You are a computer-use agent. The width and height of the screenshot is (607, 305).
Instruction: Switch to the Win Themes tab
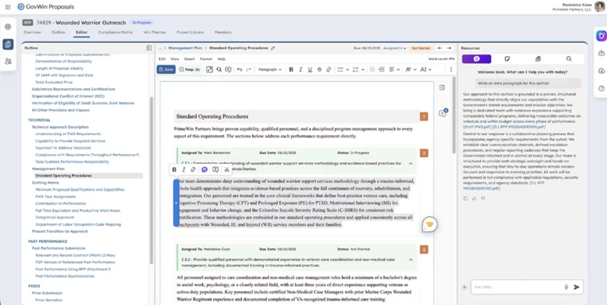[x=155, y=32]
